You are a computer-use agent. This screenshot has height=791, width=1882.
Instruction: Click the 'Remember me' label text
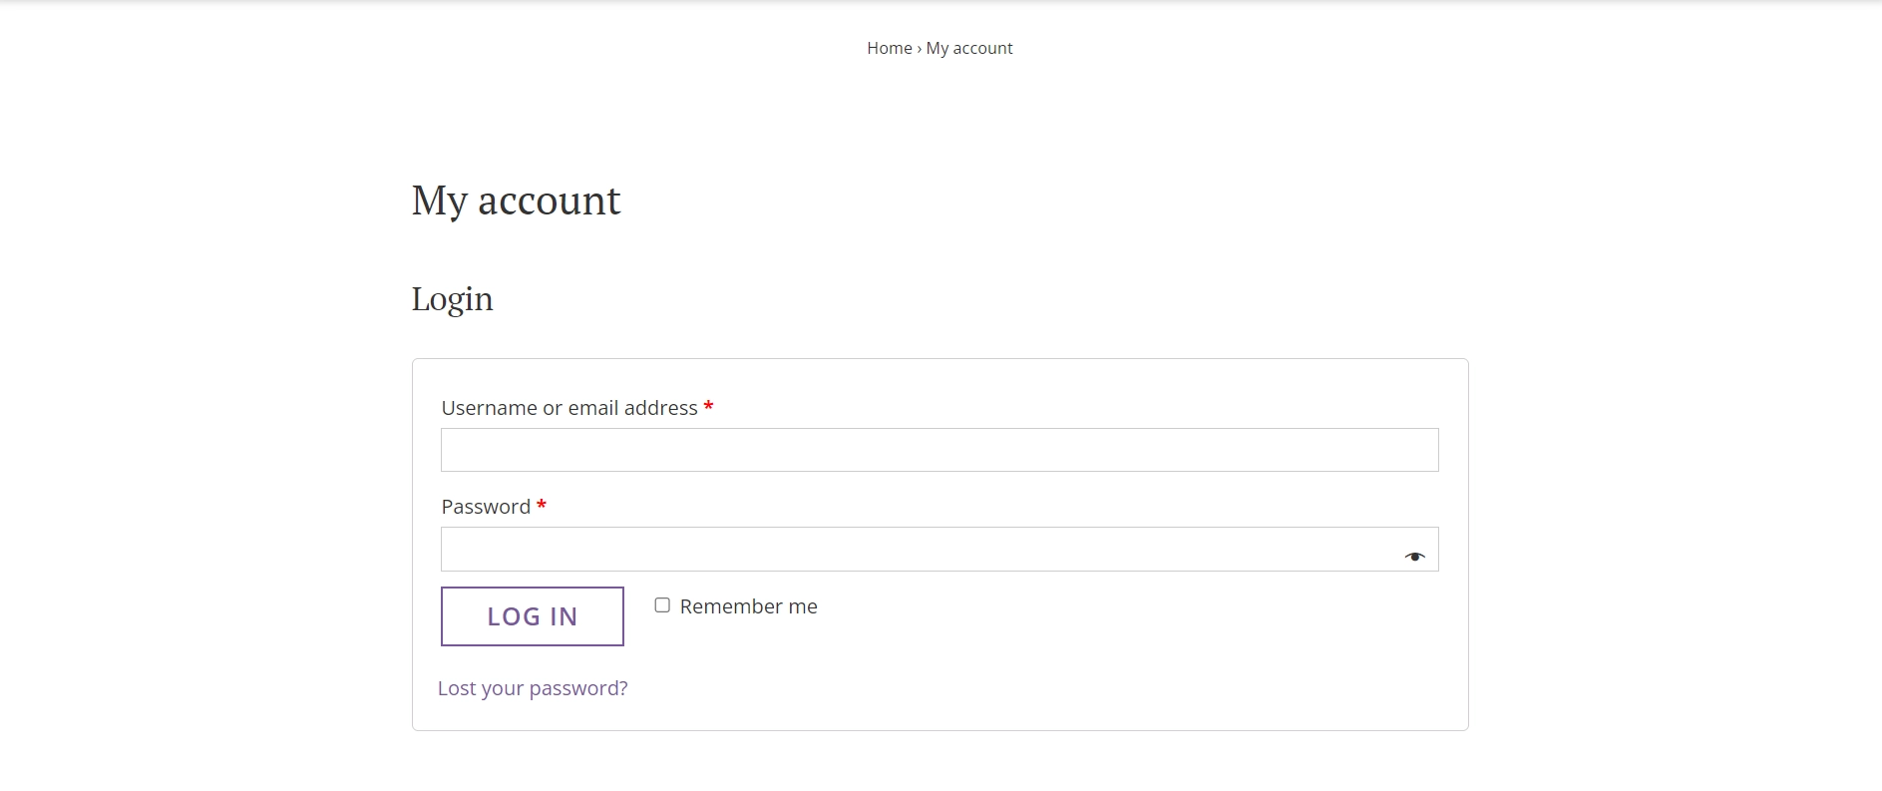click(x=748, y=606)
